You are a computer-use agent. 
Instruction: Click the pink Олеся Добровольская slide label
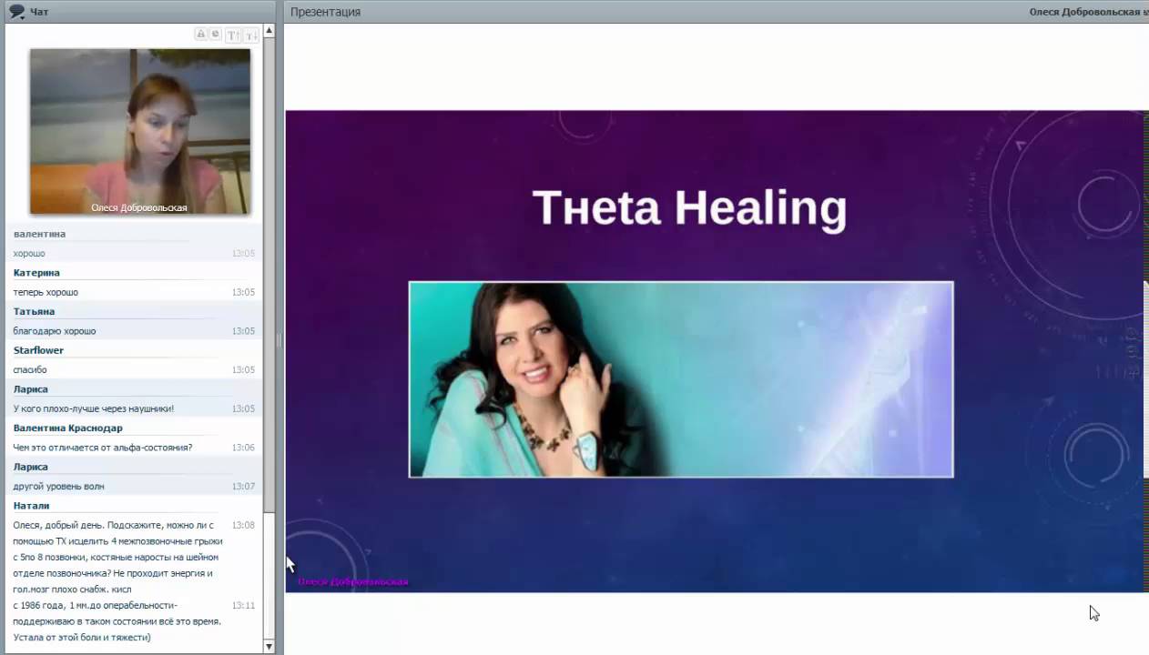[352, 581]
